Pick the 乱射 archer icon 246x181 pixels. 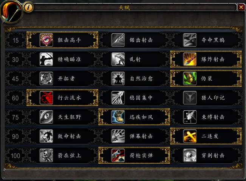click(118, 59)
